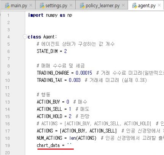Viewport: 164px width, 155px height.
Task: Switch to the settings.py tab
Action: coord(55,5)
